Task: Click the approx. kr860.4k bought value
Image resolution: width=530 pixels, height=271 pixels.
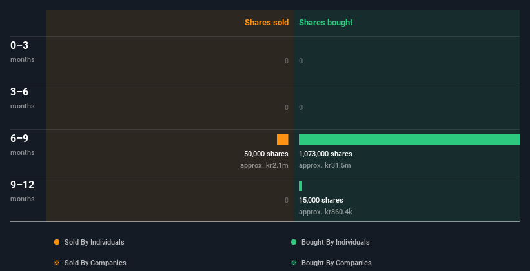Action: [325, 212]
